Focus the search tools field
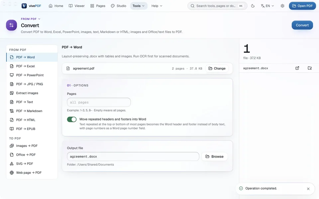 tap(217, 6)
